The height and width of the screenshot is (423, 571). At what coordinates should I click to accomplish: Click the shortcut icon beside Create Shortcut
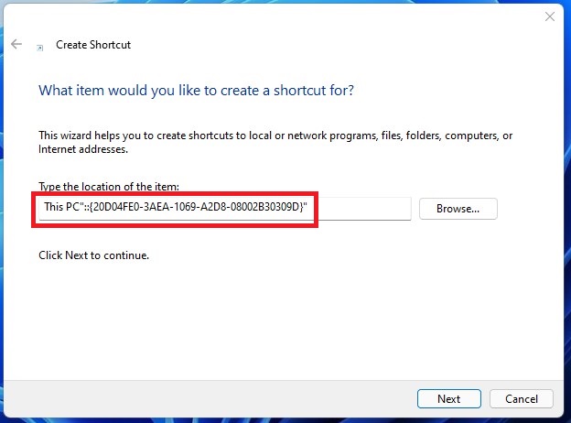pyautogui.click(x=40, y=48)
